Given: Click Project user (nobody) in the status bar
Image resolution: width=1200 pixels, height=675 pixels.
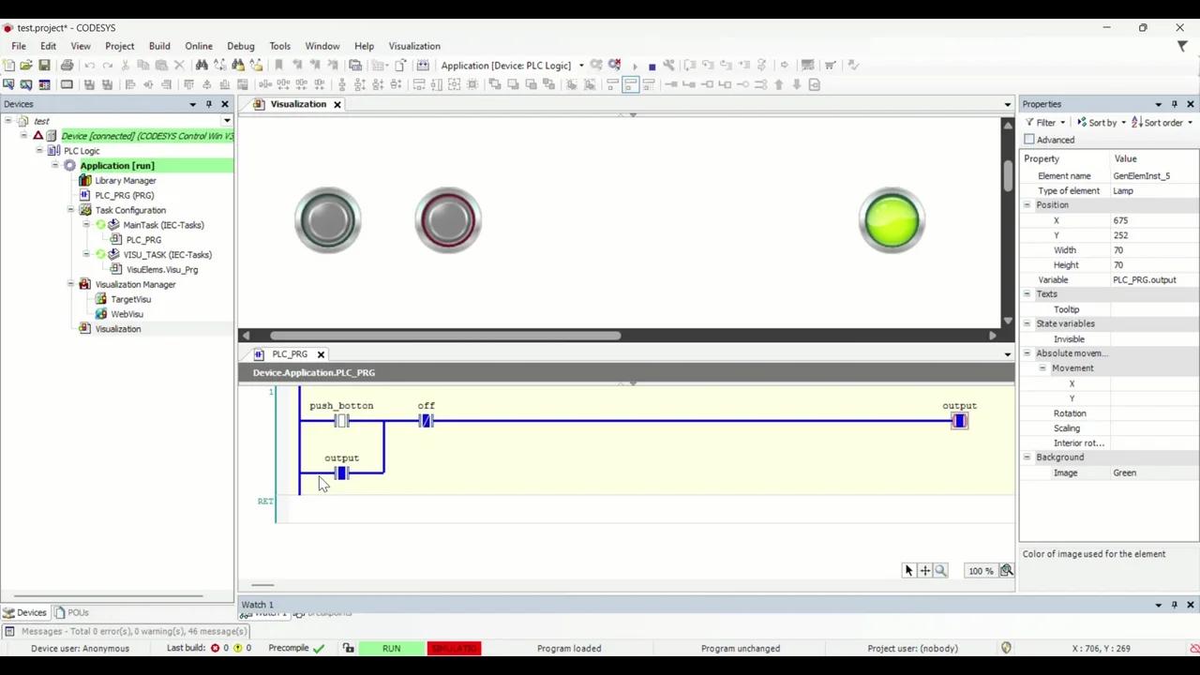Looking at the screenshot, I should [912, 648].
